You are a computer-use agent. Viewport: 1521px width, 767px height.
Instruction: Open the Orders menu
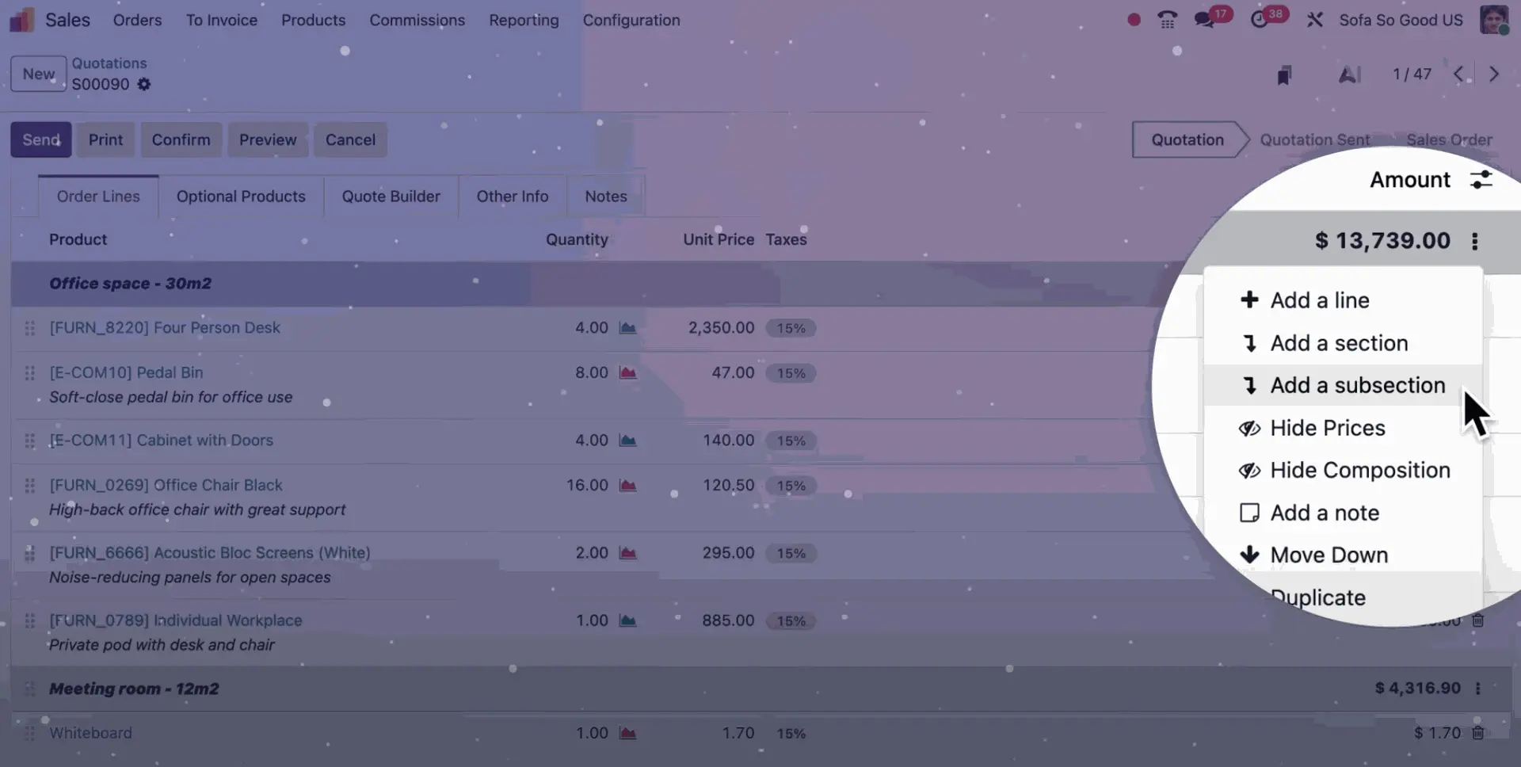point(137,20)
